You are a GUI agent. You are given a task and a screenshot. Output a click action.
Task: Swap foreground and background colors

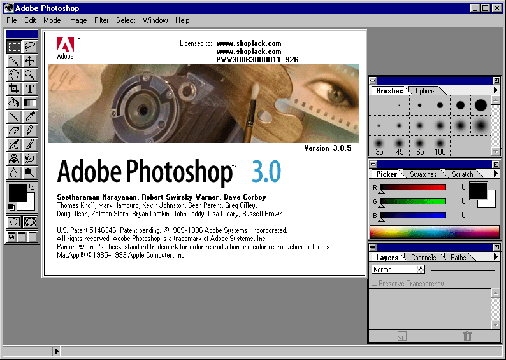point(31,188)
